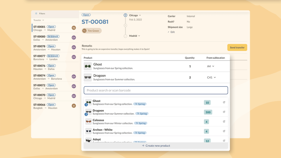Viewport: 281px width, 158px height.
Task: Open Colossus external link icon
Action: coord(224,122)
